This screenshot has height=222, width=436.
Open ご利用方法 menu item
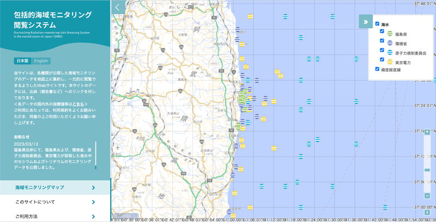(x=55, y=216)
